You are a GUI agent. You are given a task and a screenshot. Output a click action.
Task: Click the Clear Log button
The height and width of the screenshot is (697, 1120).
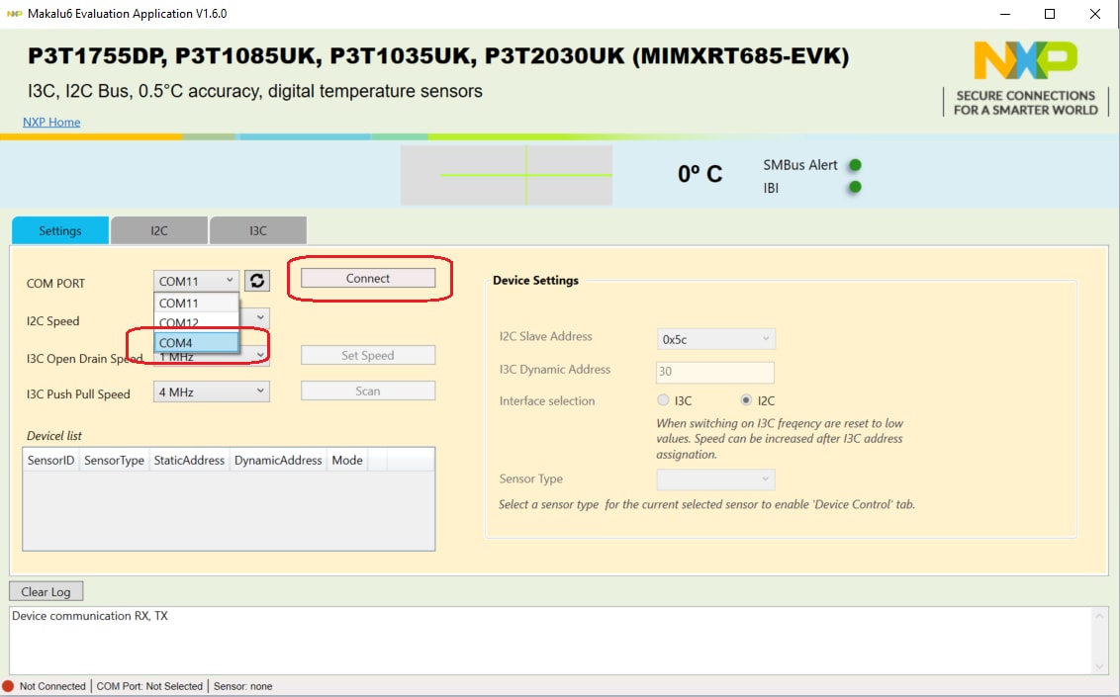pyautogui.click(x=47, y=591)
